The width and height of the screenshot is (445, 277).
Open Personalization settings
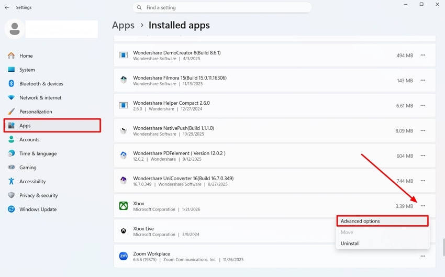click(x=52, y=112)
